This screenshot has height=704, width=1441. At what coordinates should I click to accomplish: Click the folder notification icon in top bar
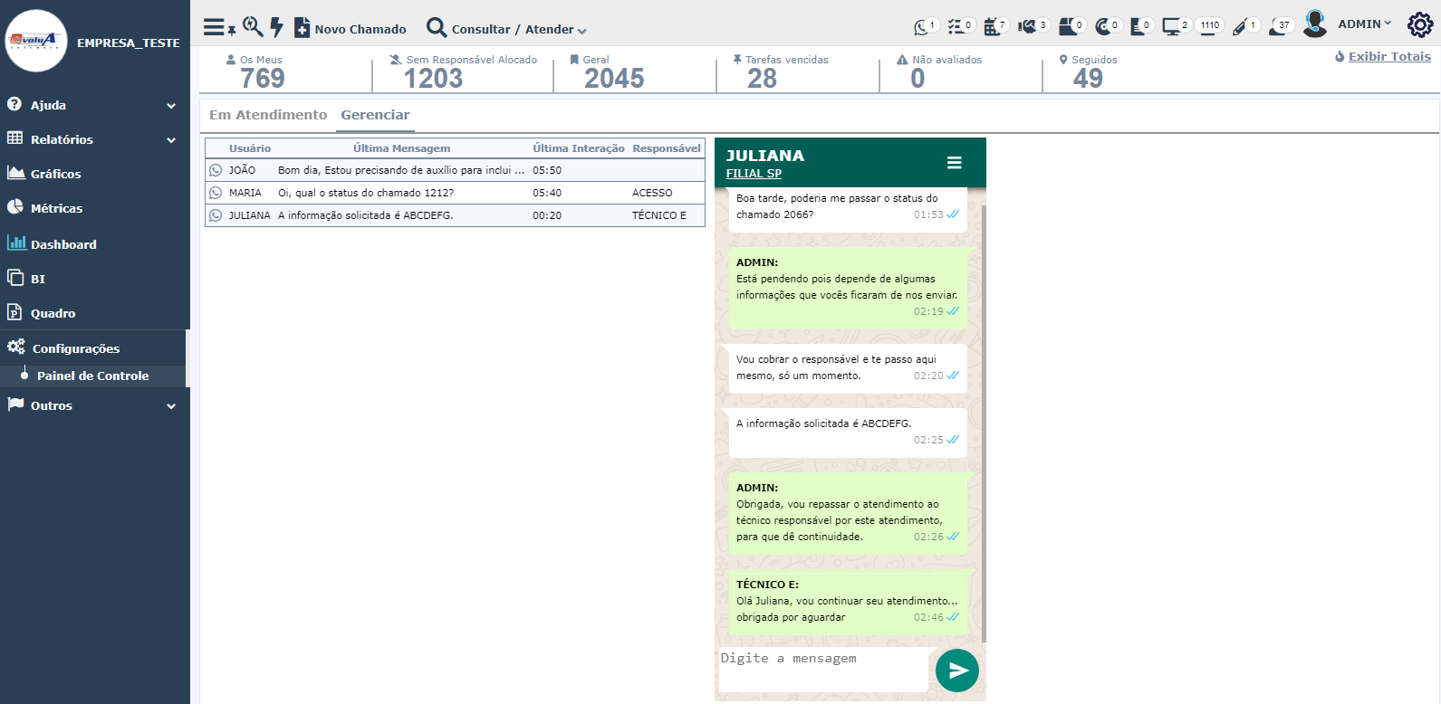tap(1071, 26)
